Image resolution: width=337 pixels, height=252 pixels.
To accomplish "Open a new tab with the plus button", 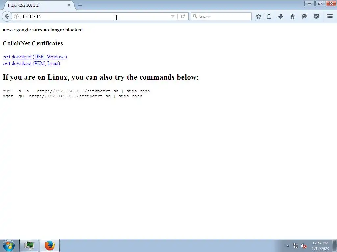I will point(80,5).
